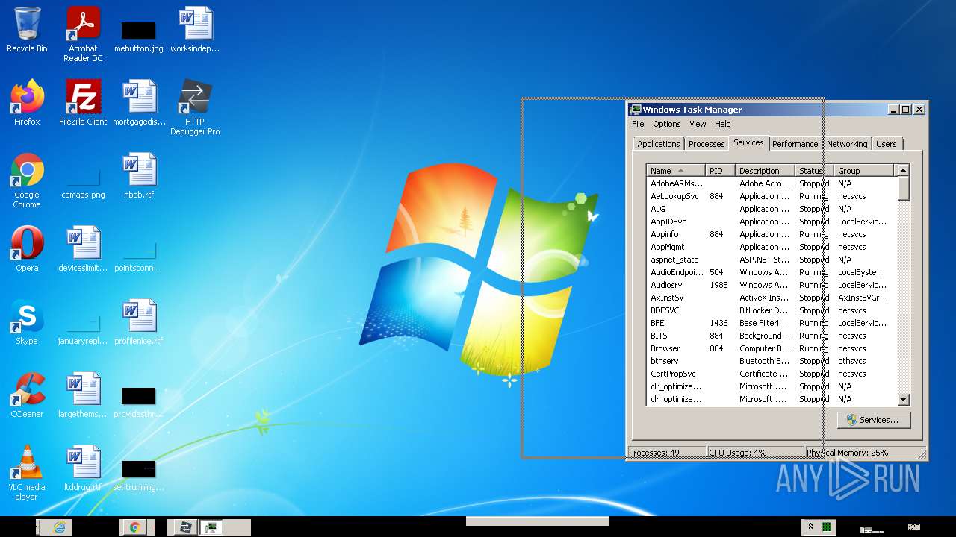Select the worksindep... Word document icon
The width and height of the screenshot is (956, 537).
click(195, 31)
